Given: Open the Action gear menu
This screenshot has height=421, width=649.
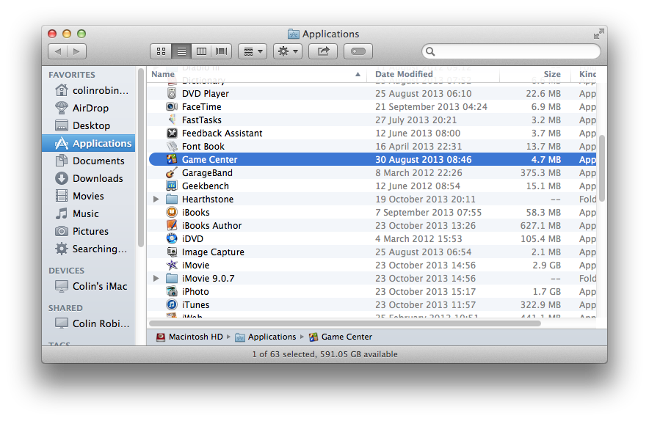Looking at the screenshot, I should pos(288,51).
